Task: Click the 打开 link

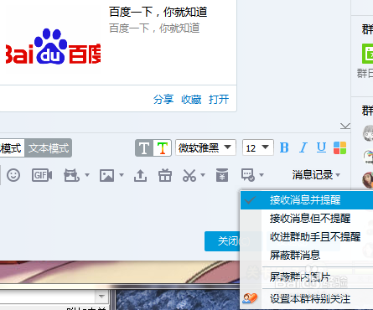Action: pyautogui.click(x=219, y=99)
